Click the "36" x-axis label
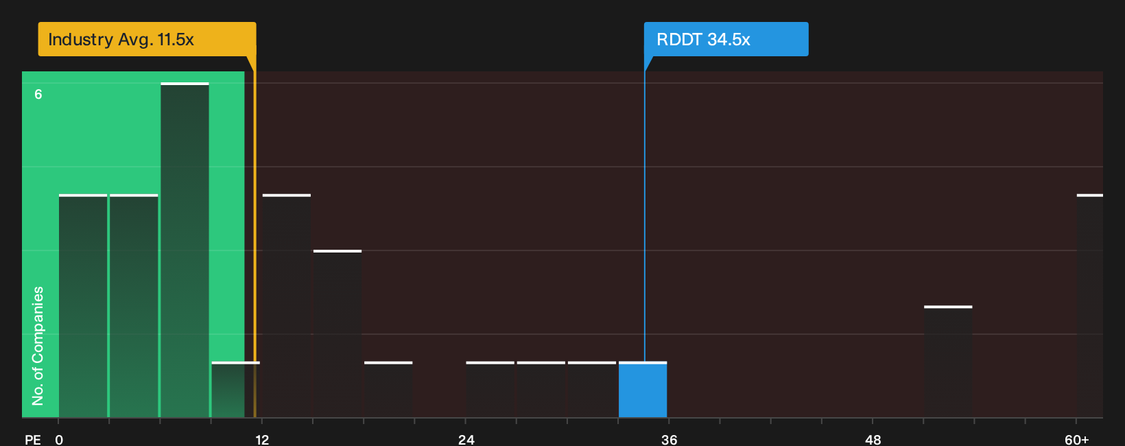1125x446 pixels. pos(670,439)
